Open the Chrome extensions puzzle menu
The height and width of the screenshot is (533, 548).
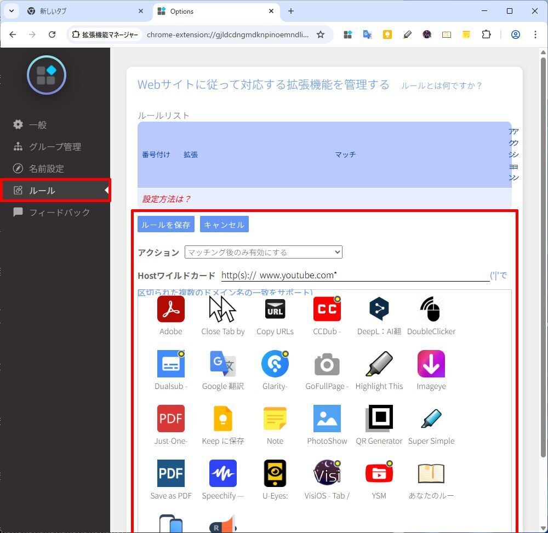coord(486,35)
